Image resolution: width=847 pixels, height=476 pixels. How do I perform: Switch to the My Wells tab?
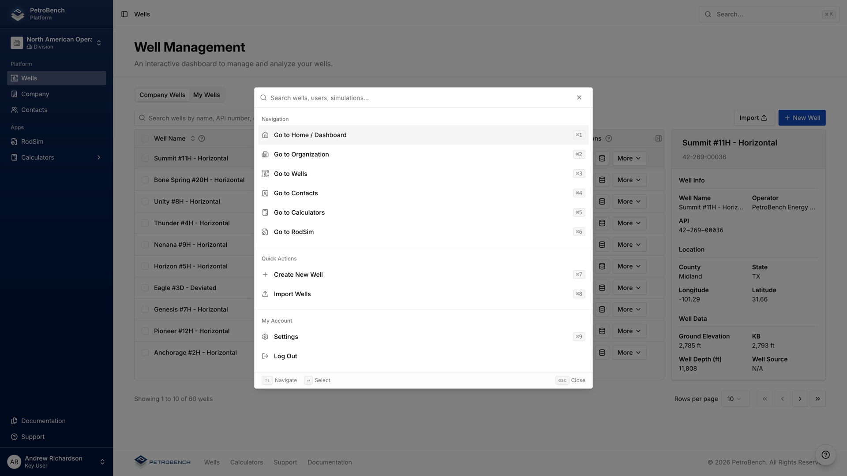coord(206,94)
